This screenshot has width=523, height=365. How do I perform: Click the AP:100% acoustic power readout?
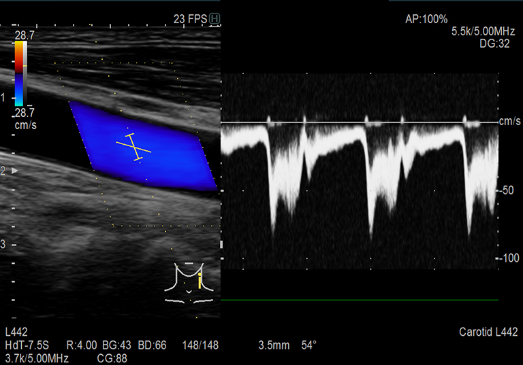426,20
